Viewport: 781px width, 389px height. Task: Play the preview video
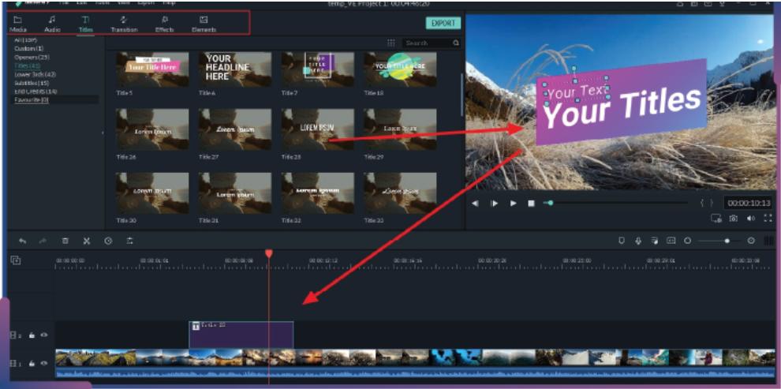pyautogui.click(x=513, y=204)
